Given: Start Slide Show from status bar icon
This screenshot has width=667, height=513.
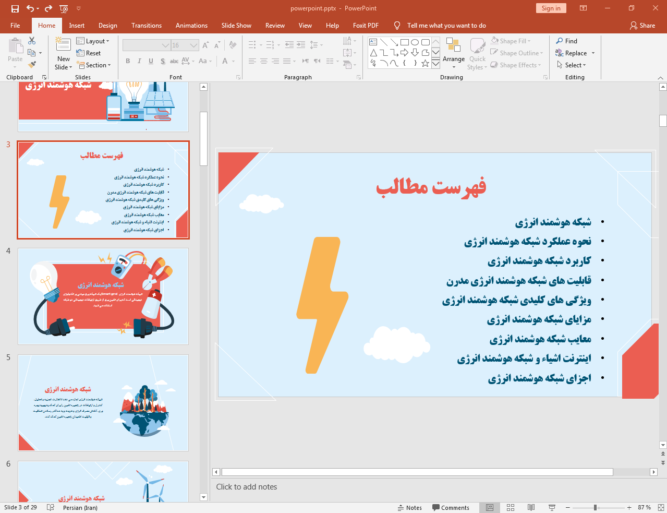Looking at the screenshot, I should [552, 507].
